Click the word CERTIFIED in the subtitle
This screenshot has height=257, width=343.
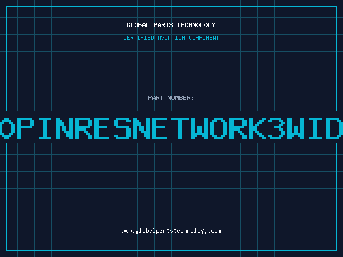(x=138, y=38)
